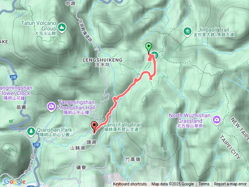The width and height of the screenshot is (249, 187).
Task: Click the Tatun Volcano Group mountain icon
Action: tap(62, 28)
